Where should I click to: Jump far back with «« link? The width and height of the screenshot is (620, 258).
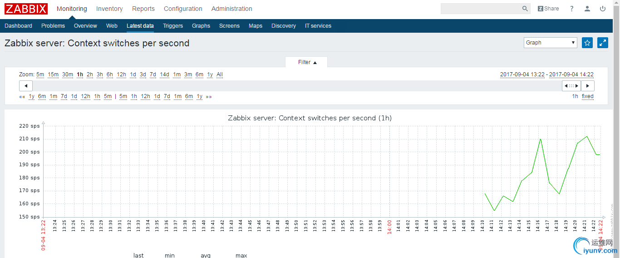point(22,96)
